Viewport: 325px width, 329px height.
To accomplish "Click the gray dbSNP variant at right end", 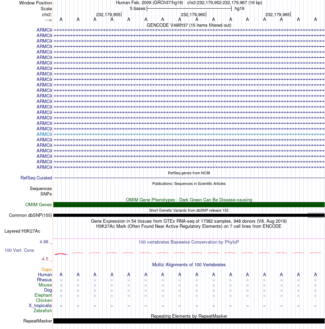I will pos(316,215).
